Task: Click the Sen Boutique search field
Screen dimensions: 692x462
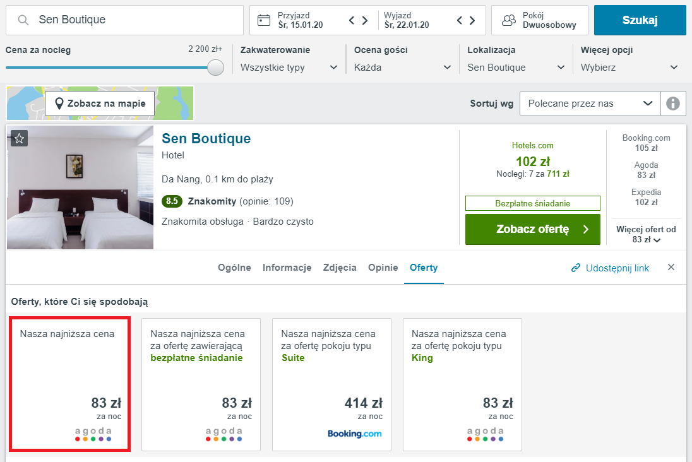Action: click(x=124, y=20)
